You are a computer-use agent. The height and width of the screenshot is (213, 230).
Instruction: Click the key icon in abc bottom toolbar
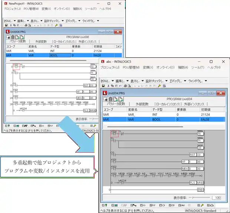(x=201, y=205)
